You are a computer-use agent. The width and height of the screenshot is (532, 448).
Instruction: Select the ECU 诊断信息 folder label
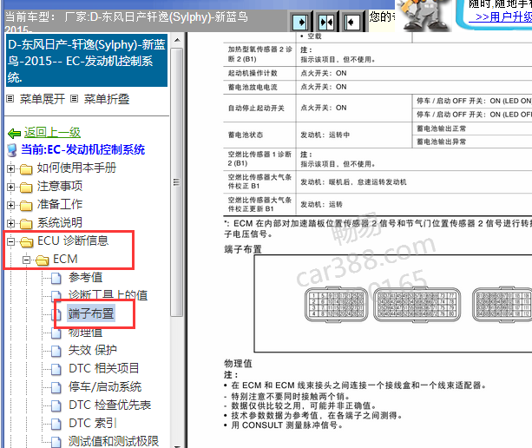point(73,240)
